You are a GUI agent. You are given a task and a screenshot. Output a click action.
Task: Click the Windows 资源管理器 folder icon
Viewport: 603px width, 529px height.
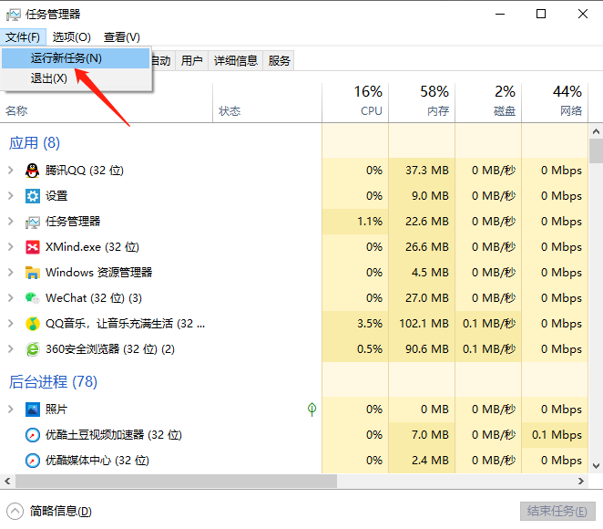[33, 273]
